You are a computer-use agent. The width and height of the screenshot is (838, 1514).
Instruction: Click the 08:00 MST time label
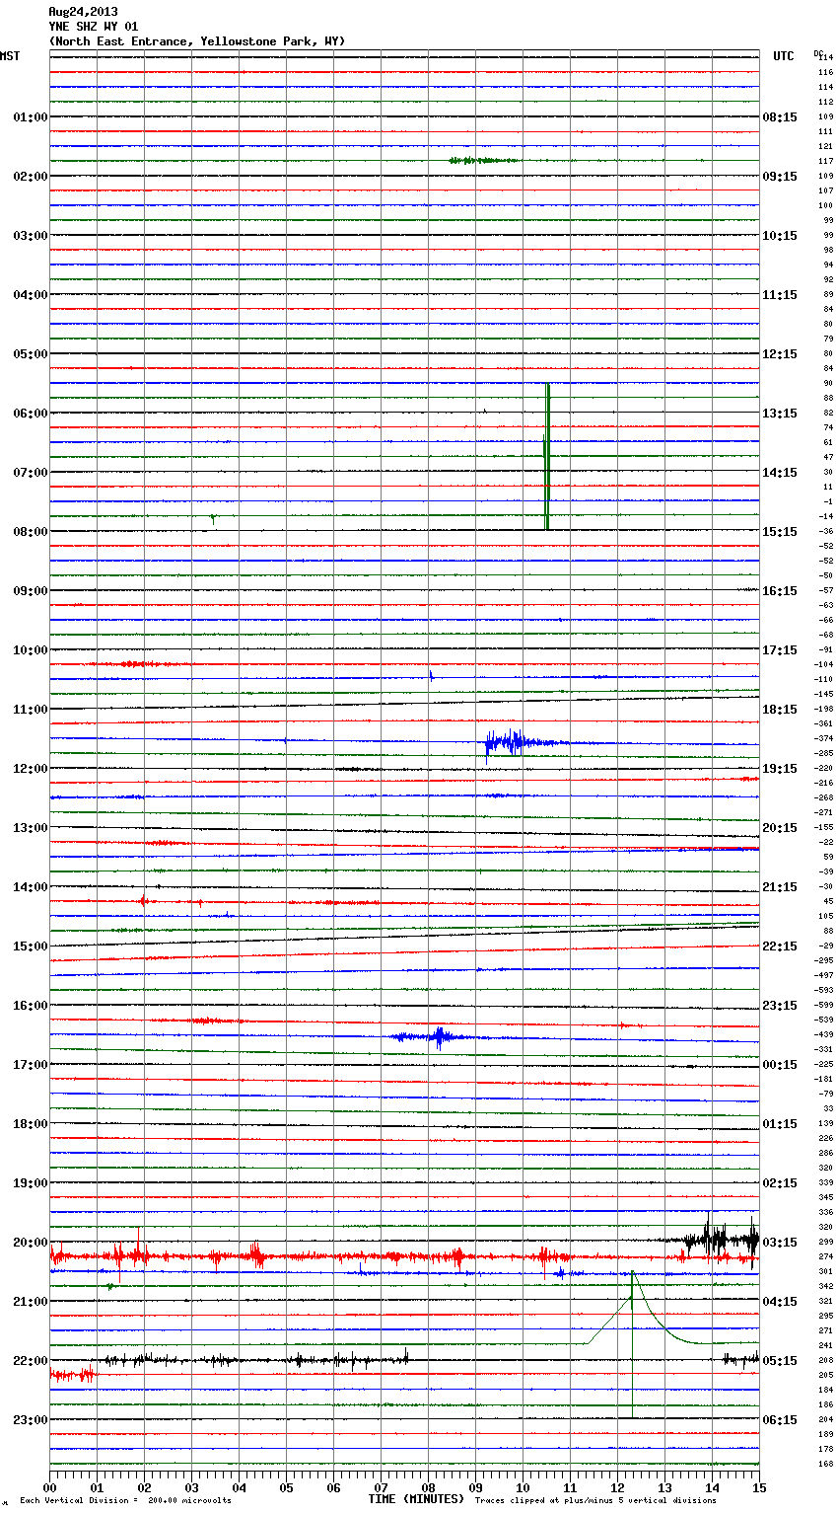[x=31, y=532]
